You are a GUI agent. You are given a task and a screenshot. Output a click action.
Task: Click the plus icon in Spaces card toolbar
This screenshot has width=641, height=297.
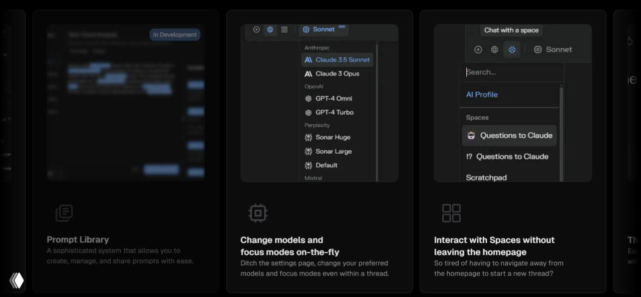pos(478,49)
